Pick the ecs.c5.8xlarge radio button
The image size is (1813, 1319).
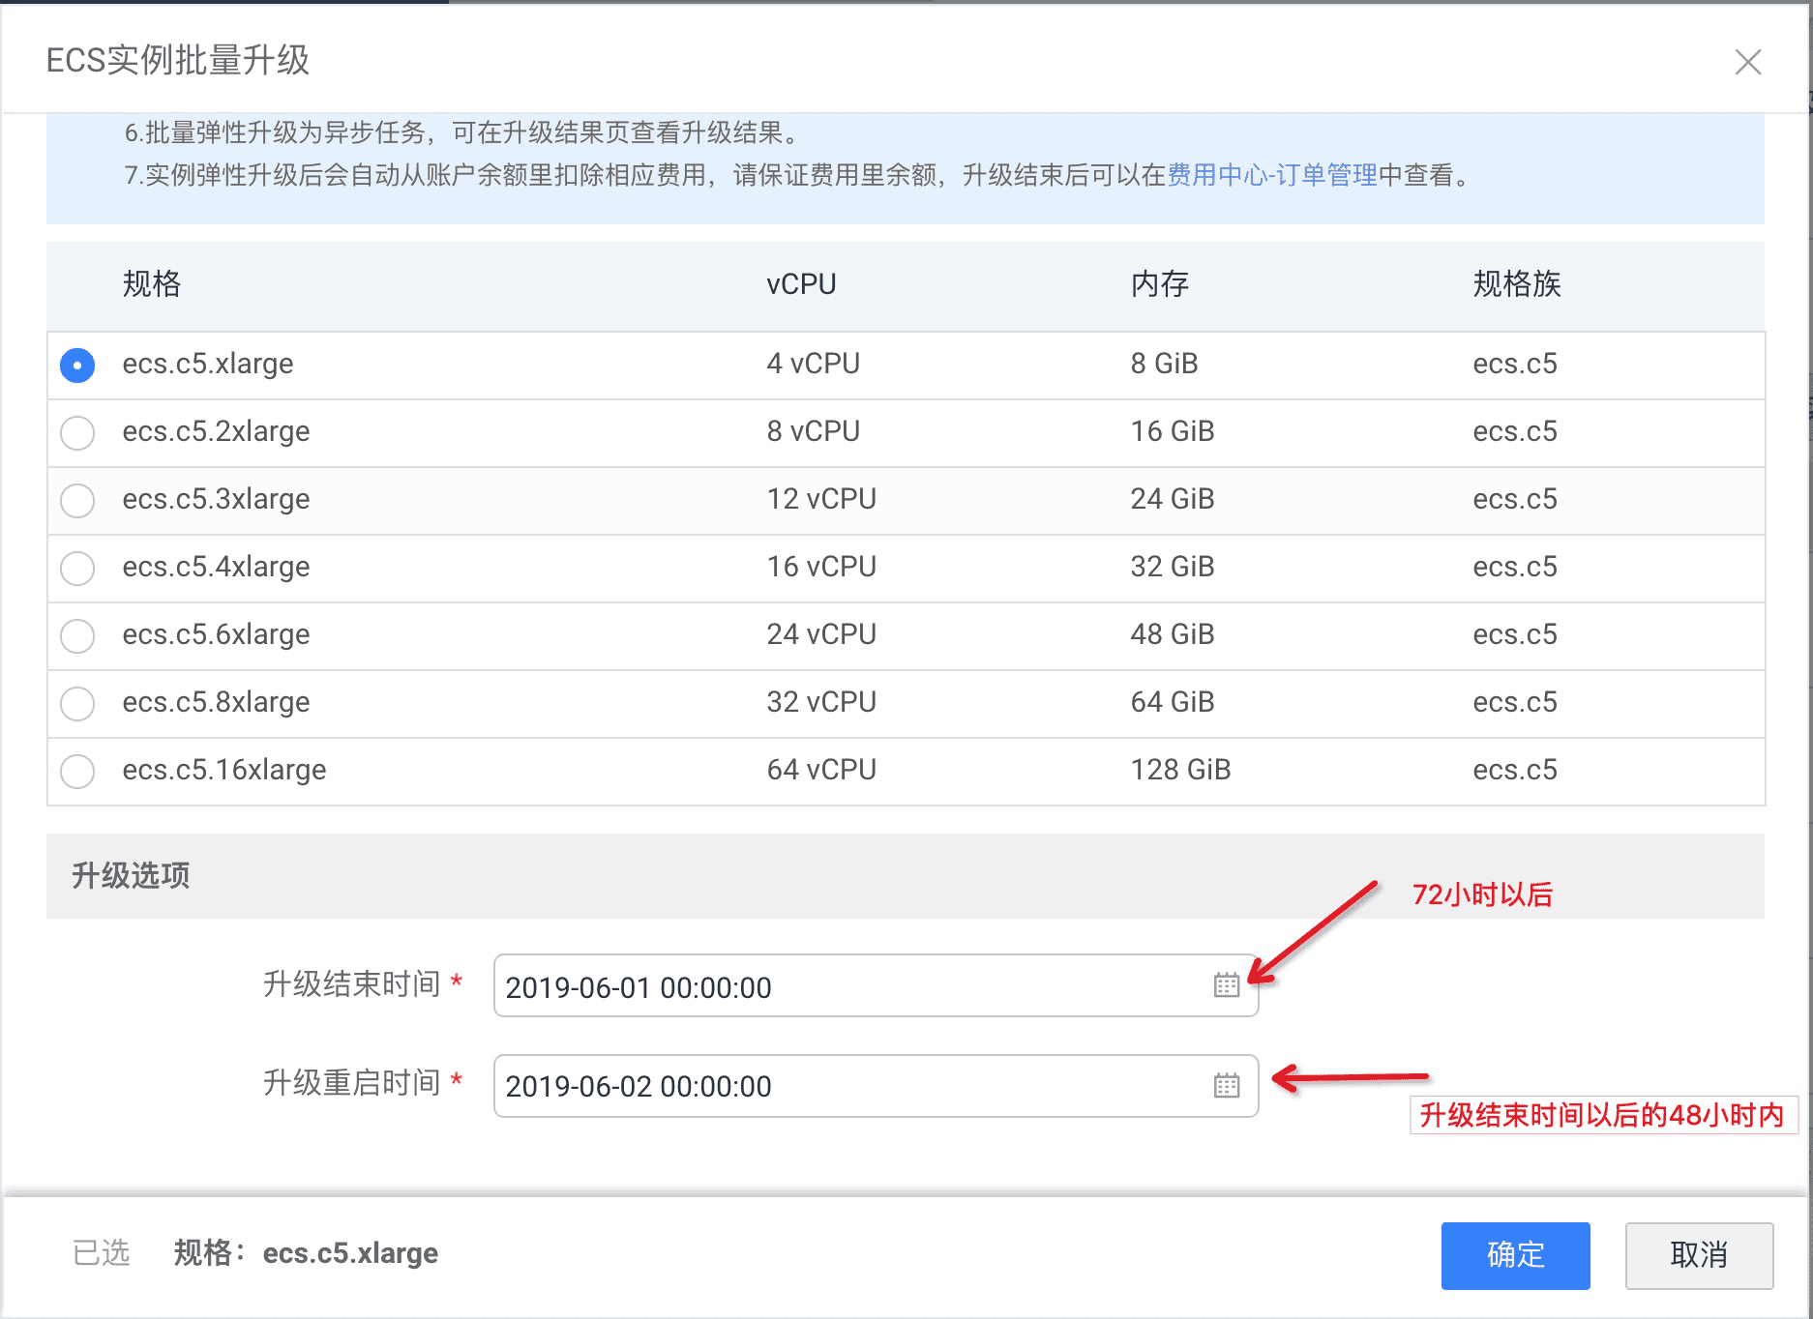point(77,704)
